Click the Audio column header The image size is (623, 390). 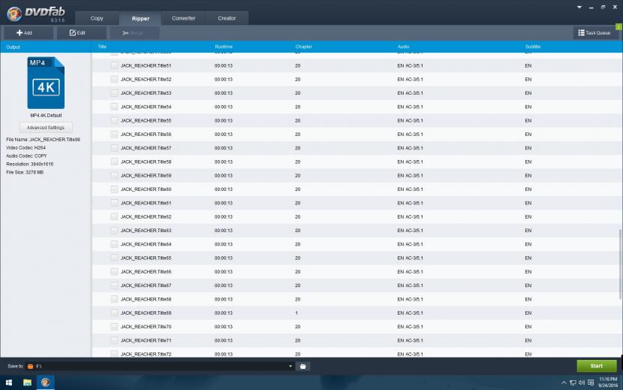point(403,47)
